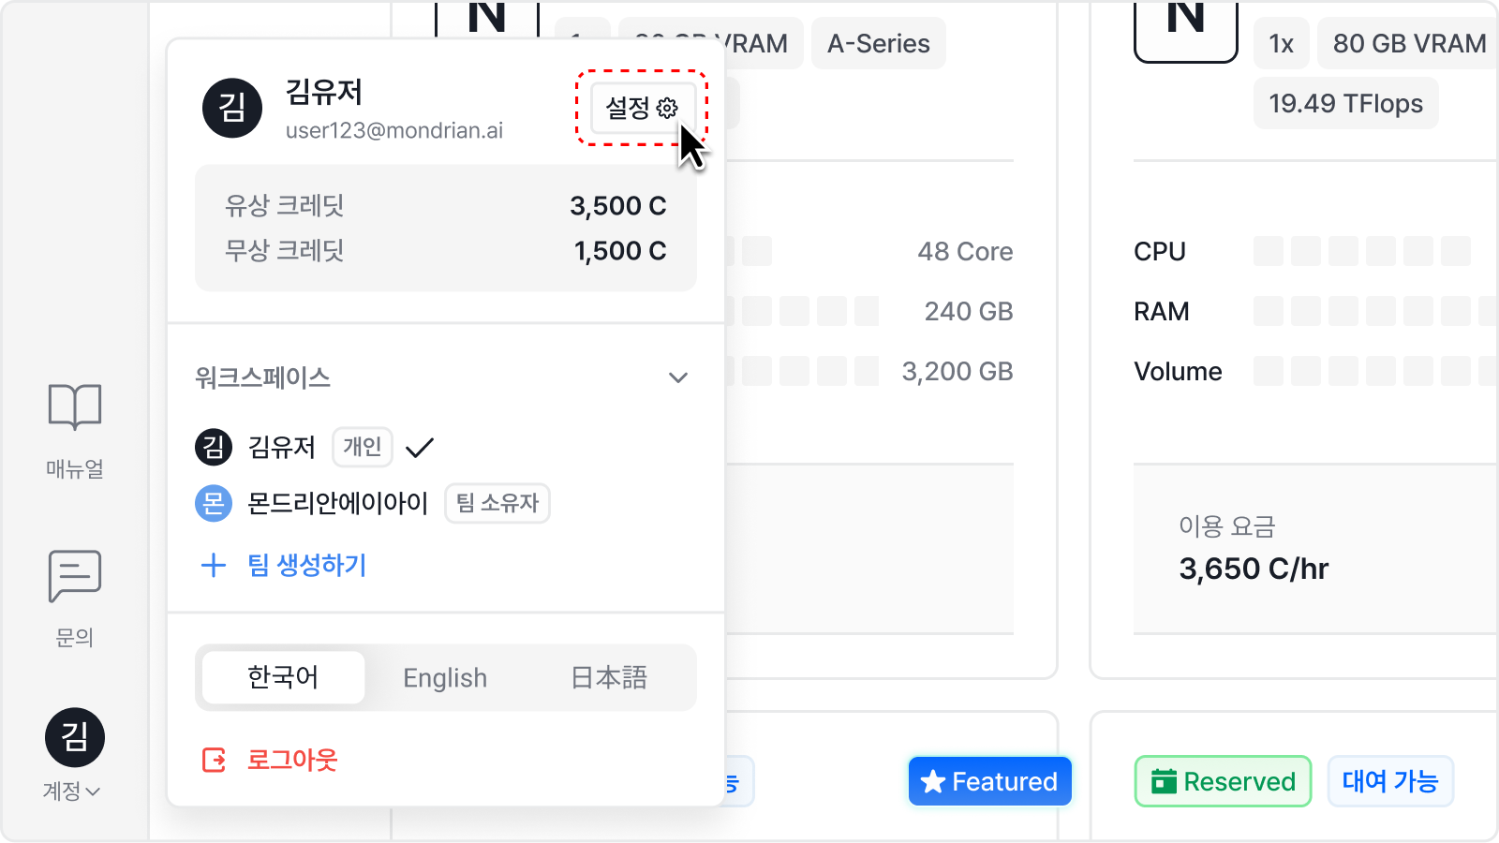The width and height of the screenshot is (1499, 843).
Task: Switch language to English
Action: [x=445, y=678]
